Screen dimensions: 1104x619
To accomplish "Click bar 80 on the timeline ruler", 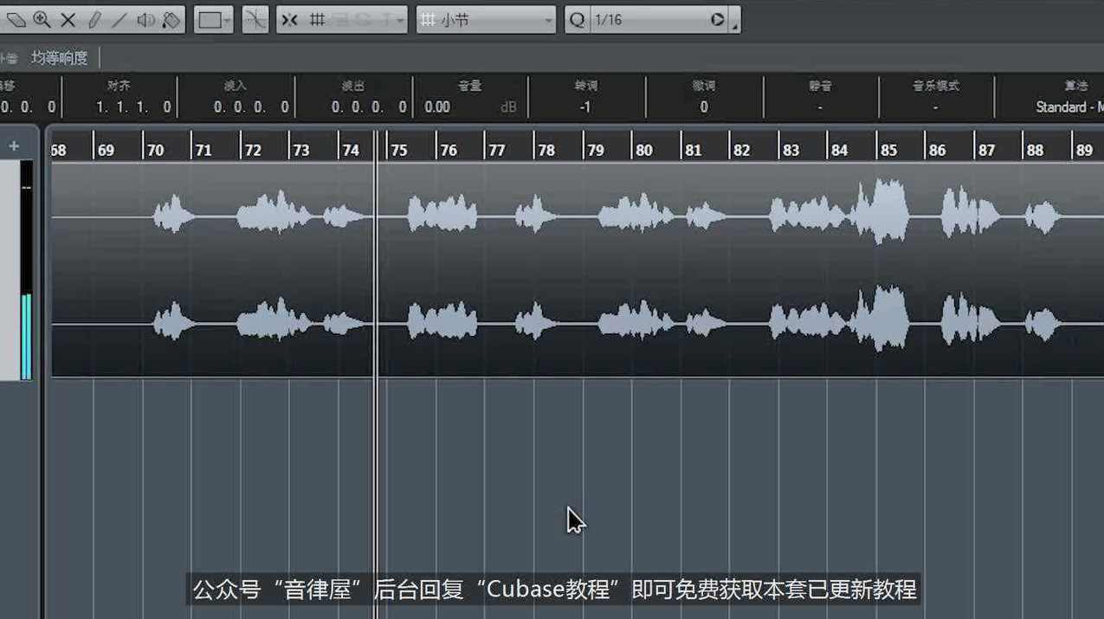I will (x=644, y=148).
